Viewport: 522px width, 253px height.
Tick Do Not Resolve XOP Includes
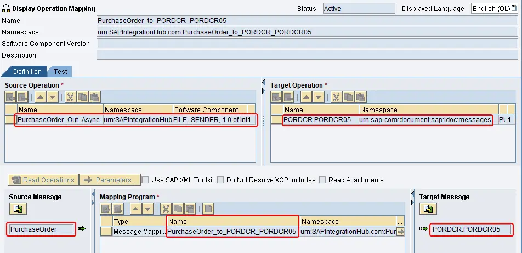pyautogui.click(x=220, y=180)
